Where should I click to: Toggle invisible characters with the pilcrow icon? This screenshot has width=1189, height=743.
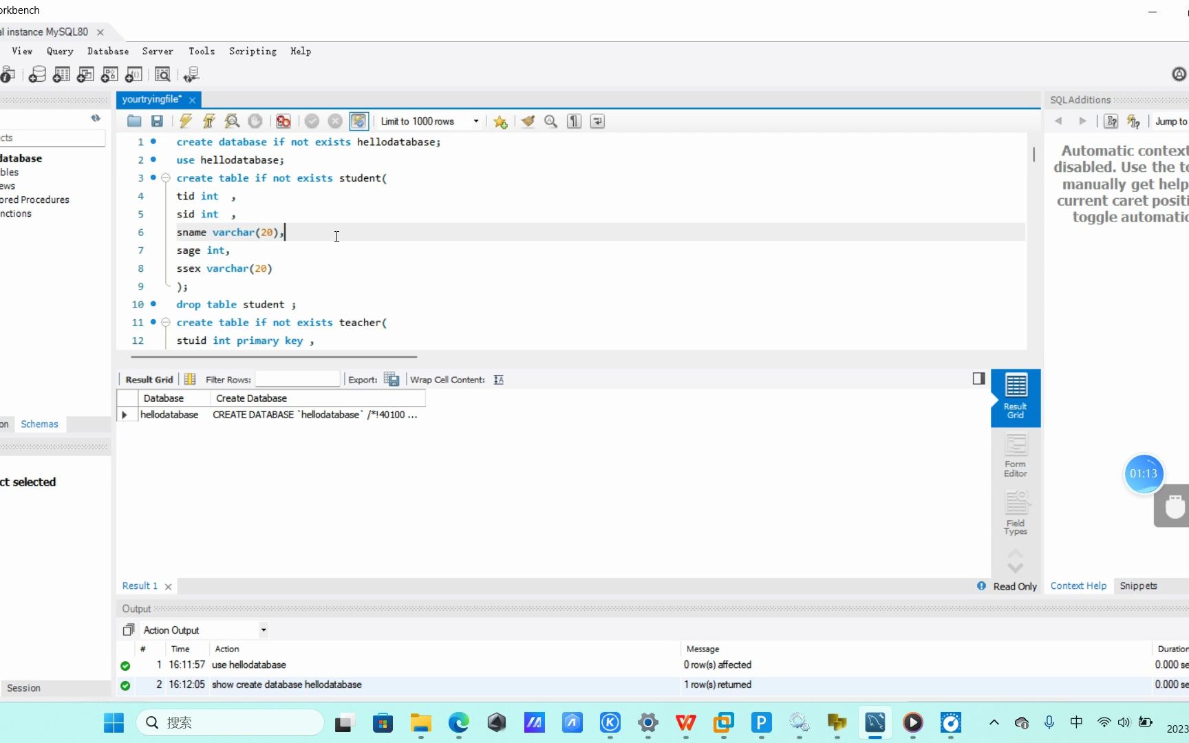coord(574,121)
